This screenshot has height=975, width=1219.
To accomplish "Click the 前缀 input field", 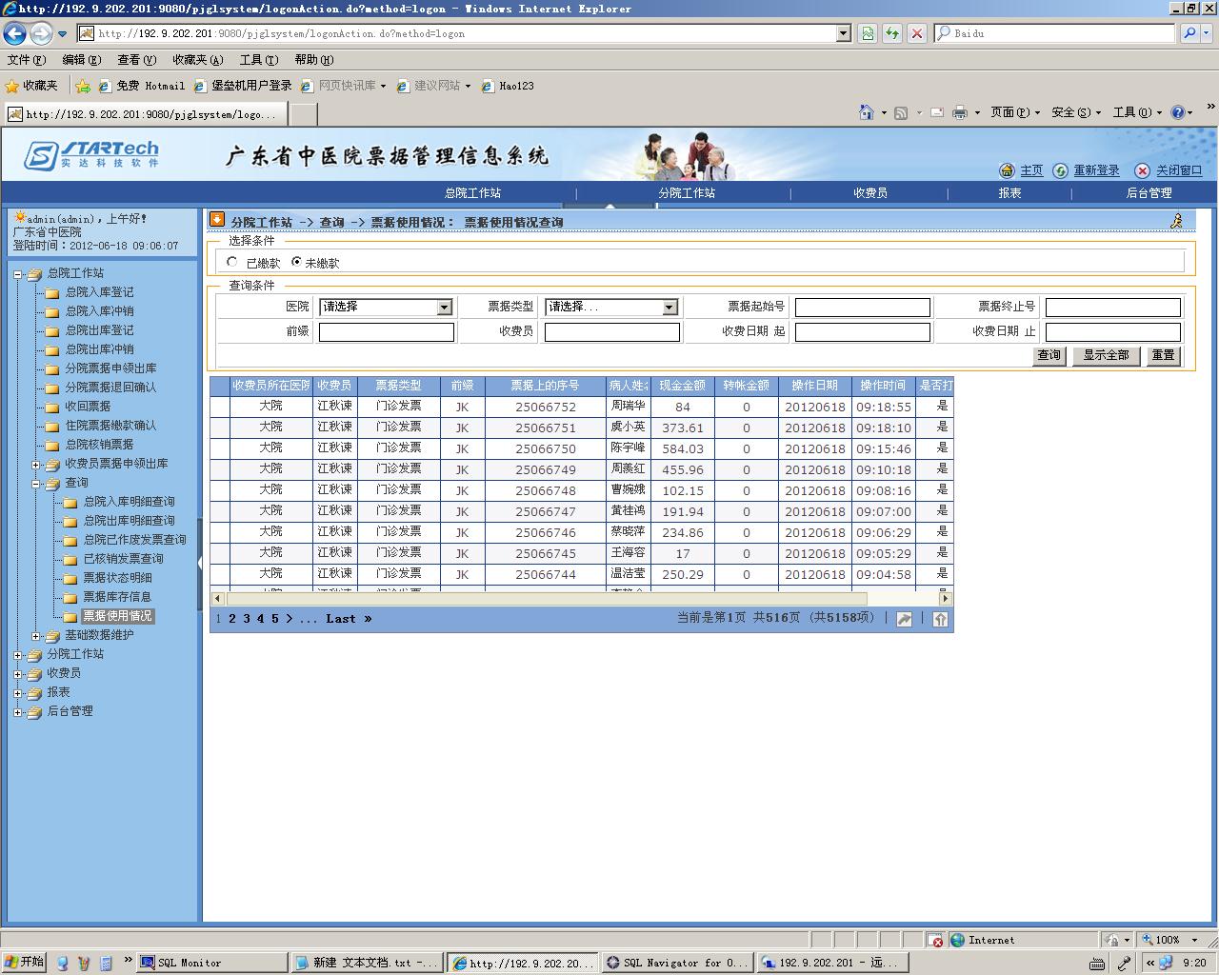I will click(x=386, y=331).
